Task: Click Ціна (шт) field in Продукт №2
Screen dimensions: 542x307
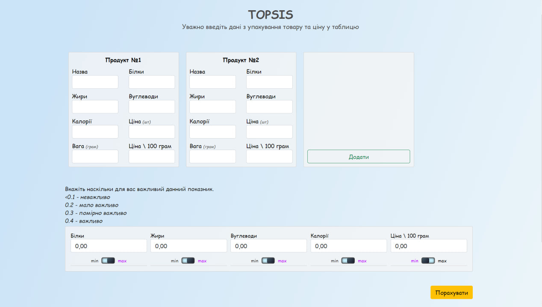Action: [269, 131]
